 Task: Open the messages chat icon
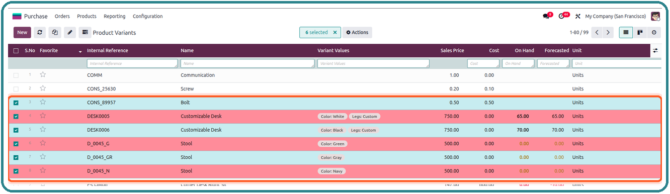point(546,16)
